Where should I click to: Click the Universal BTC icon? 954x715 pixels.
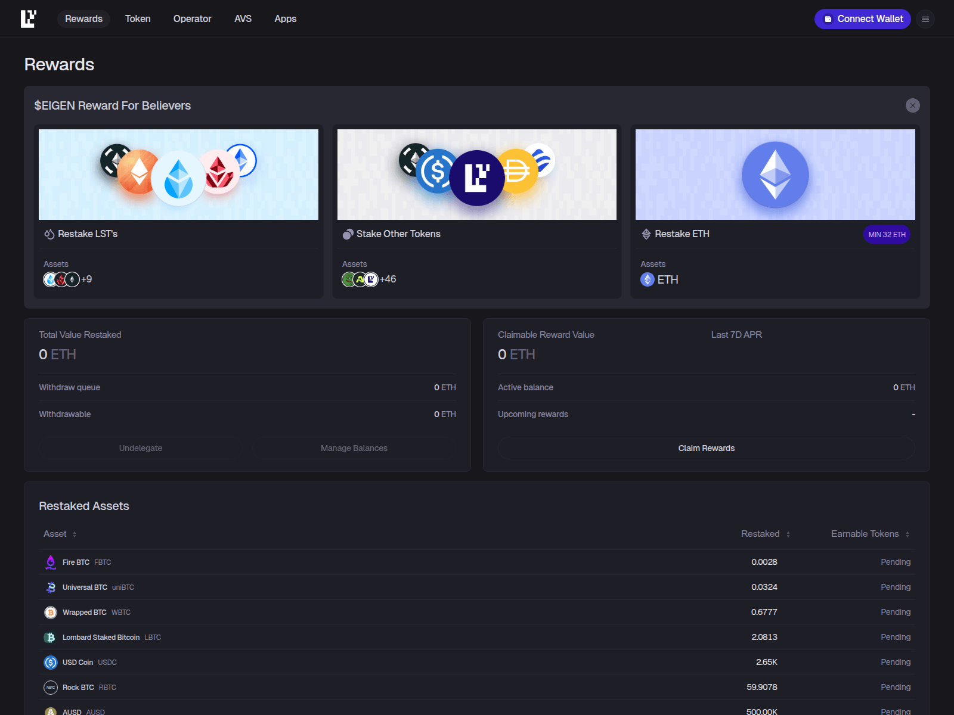click(x=51, y=587)
